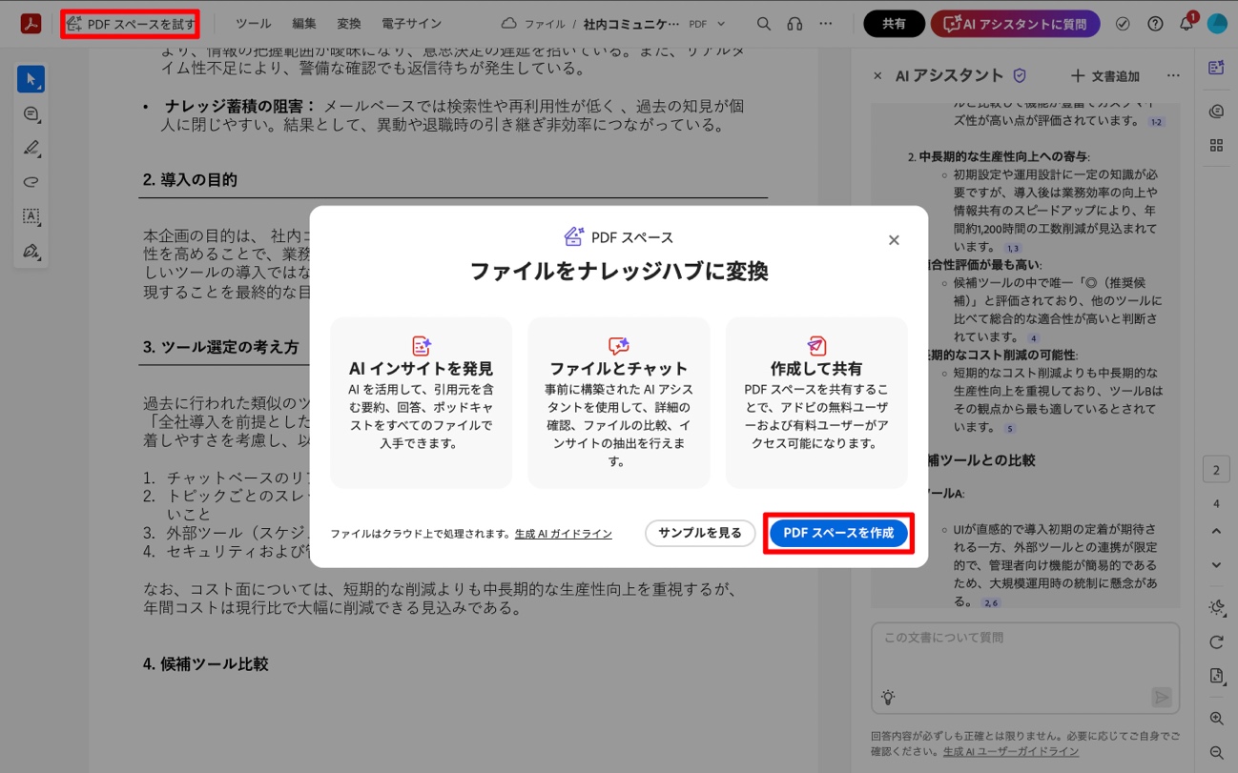Image resolution: width=1238 pixels, height=773 pixels.
Task: Zoom out with the minus magnifier
Action: pyautogui.click(x=1216, y=753)
